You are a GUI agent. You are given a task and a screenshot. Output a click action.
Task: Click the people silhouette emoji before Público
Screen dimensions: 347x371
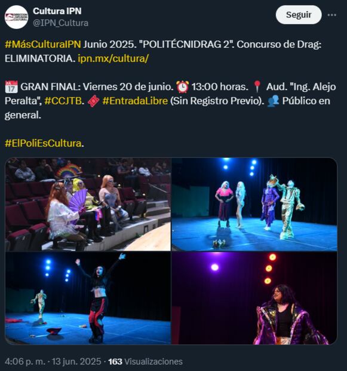coord(274,101)
